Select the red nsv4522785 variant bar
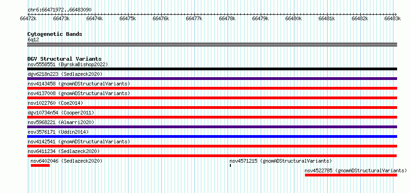410x193 pixels. point(351,175)
